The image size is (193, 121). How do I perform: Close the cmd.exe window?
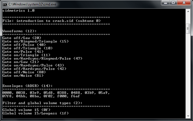click(x=184, y=3)
